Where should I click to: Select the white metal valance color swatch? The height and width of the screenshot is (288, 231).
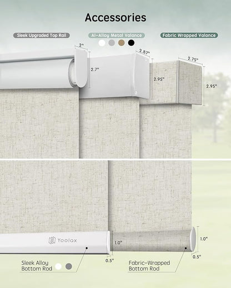[x=102, y=43]
